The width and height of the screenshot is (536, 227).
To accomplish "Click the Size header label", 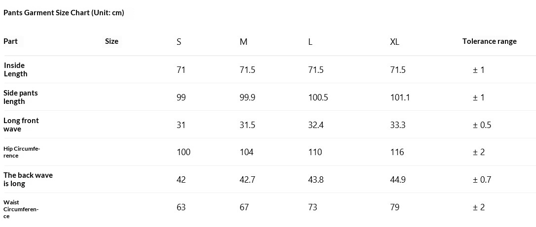I will 112,41.
